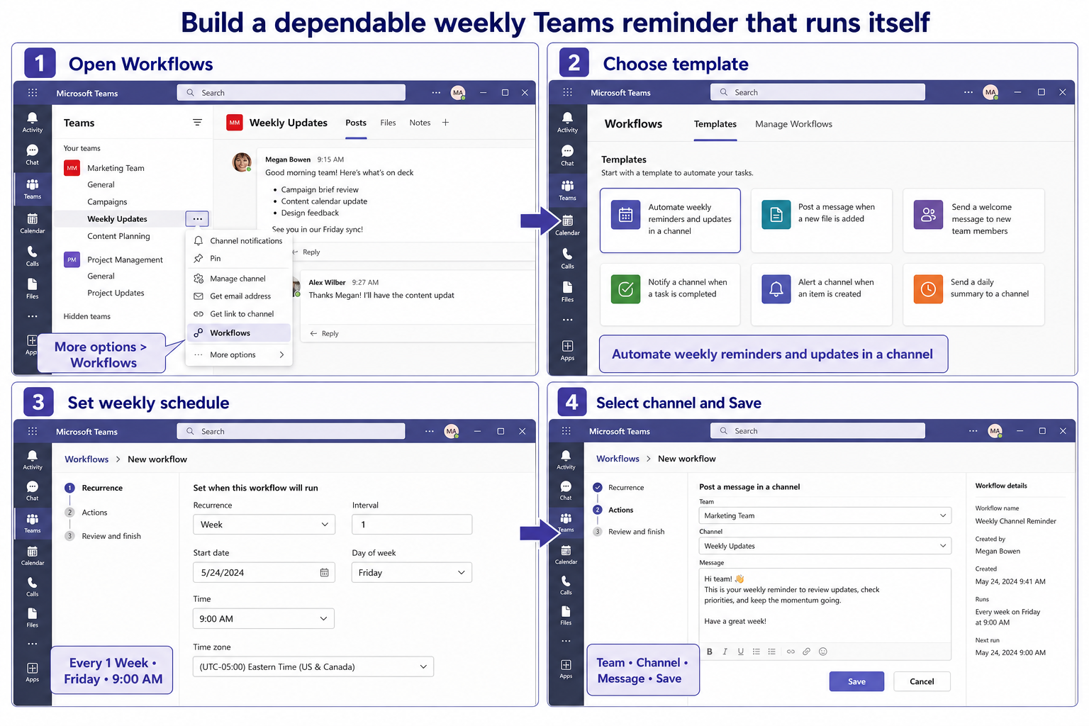Image resolution: width=1089 pixels, height=726 pixels.
Task: Expand the More options submenu arrow
Action: pos(281,354)
